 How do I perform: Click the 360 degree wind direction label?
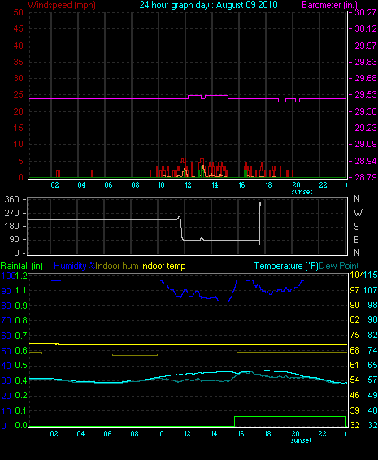11,199
